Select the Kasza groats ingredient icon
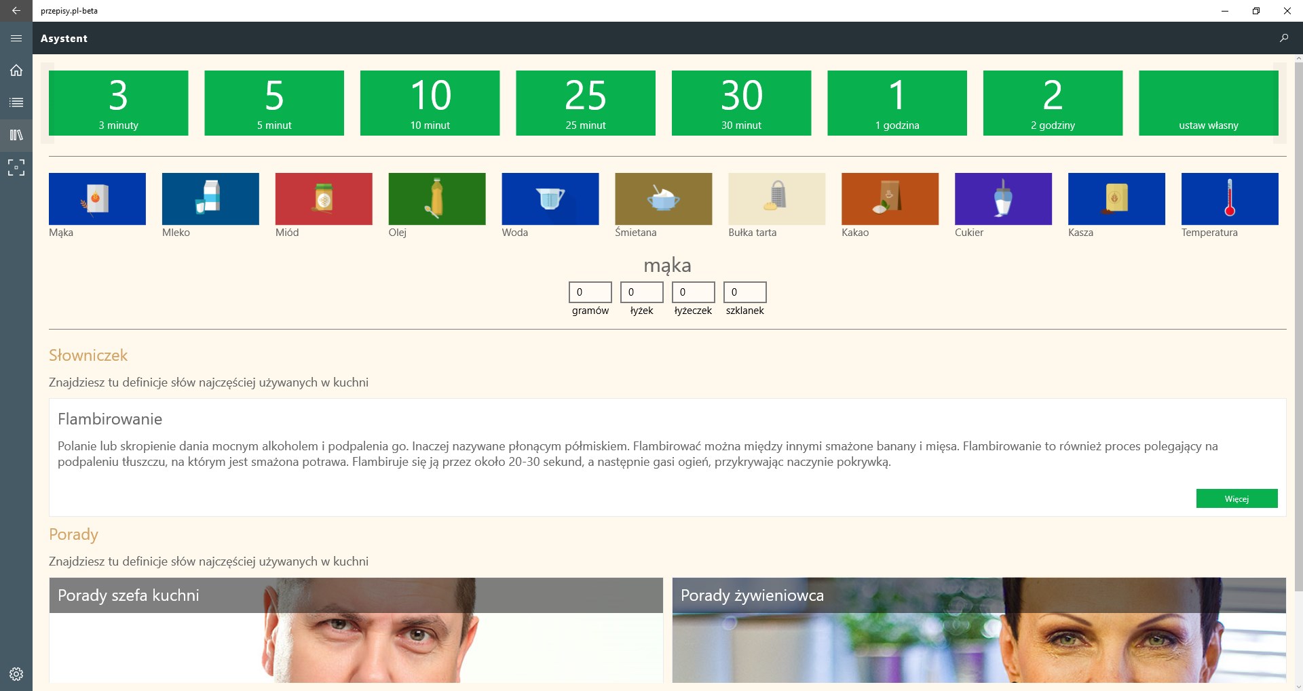 coord(1117,199)
